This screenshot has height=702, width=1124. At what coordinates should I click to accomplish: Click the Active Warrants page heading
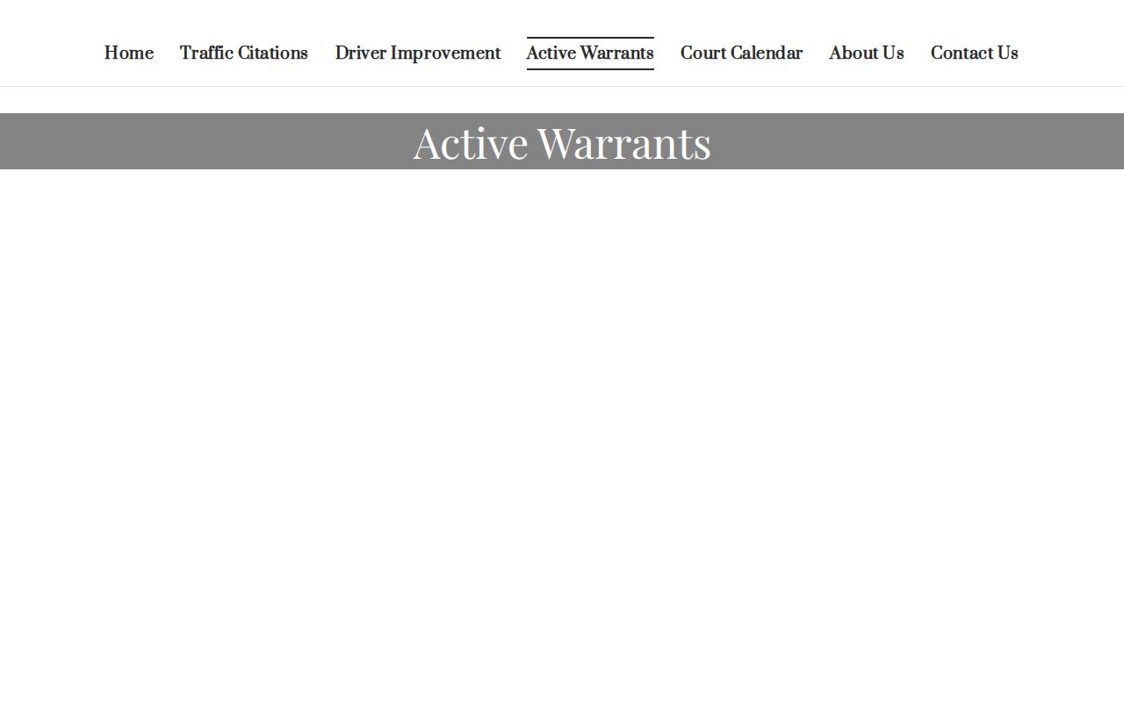(x=562, y=142)
